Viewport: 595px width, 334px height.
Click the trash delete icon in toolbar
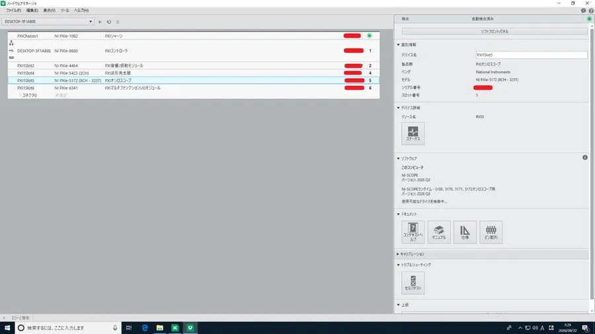point(118,22)
